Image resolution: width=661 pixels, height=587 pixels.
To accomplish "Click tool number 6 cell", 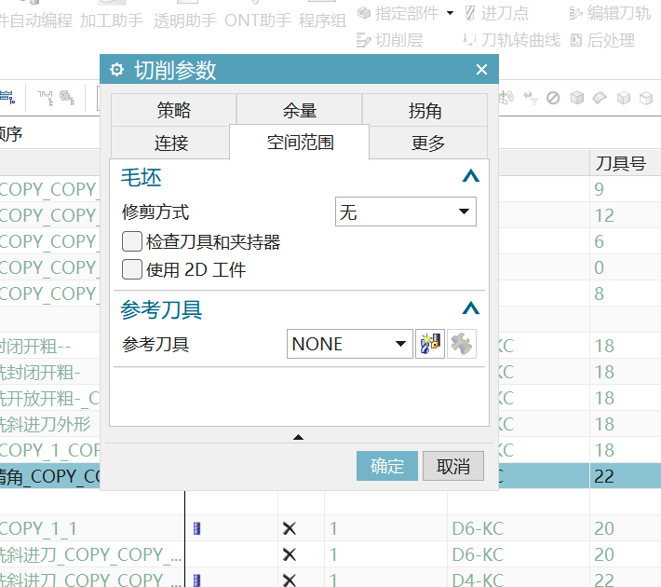I will coord(626,241).
